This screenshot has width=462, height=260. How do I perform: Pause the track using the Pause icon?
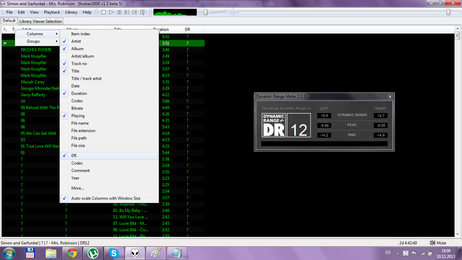119,12
